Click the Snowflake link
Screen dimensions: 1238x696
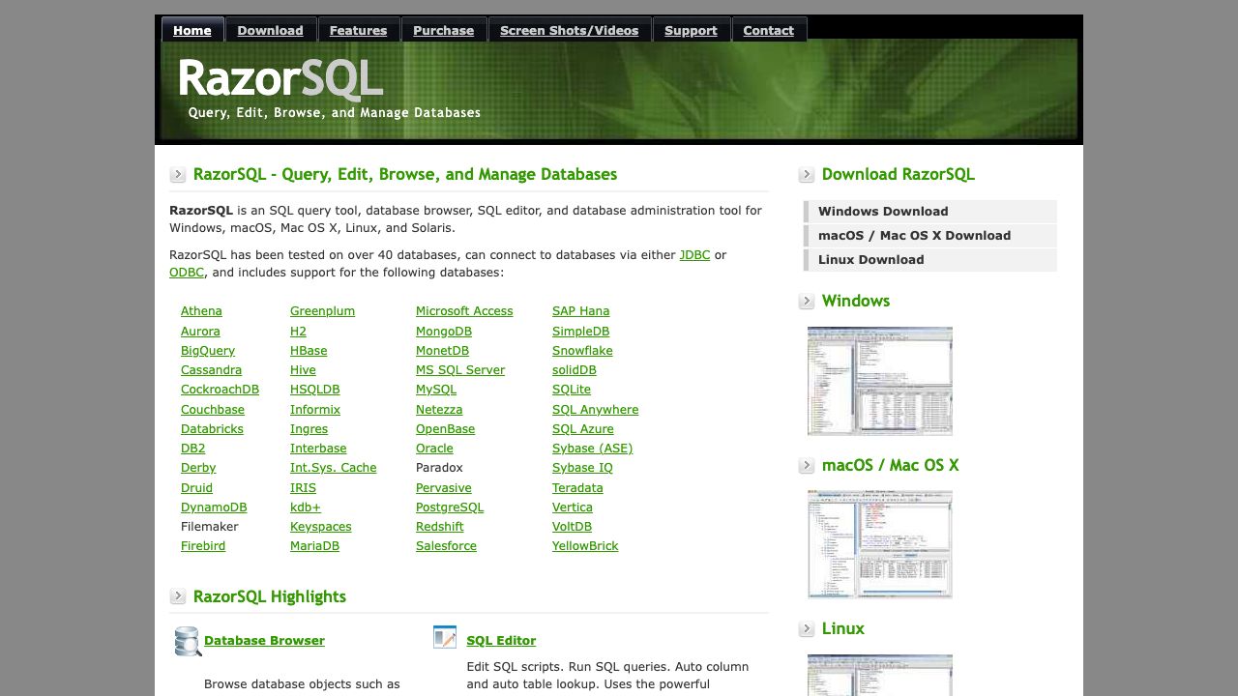(x=582, y=351)
